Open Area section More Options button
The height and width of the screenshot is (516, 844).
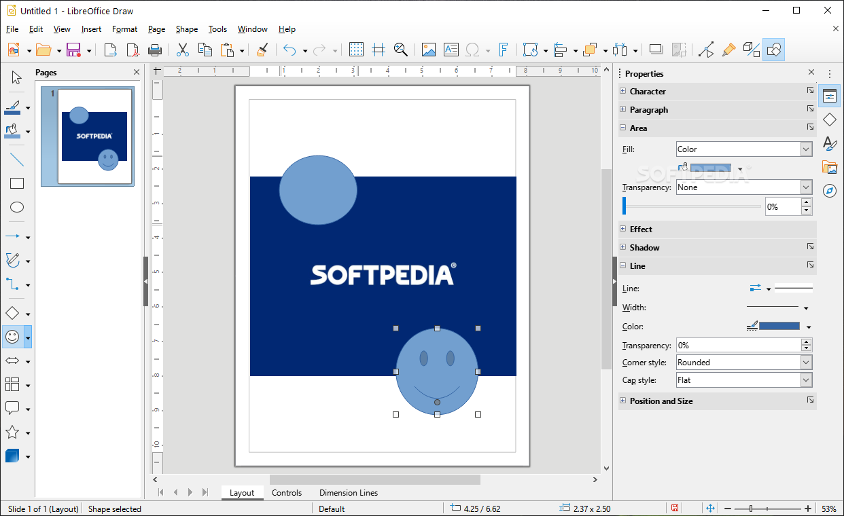click(x=810, y=128)
